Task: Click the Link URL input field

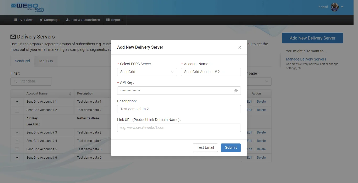Action: coord(179,128)
